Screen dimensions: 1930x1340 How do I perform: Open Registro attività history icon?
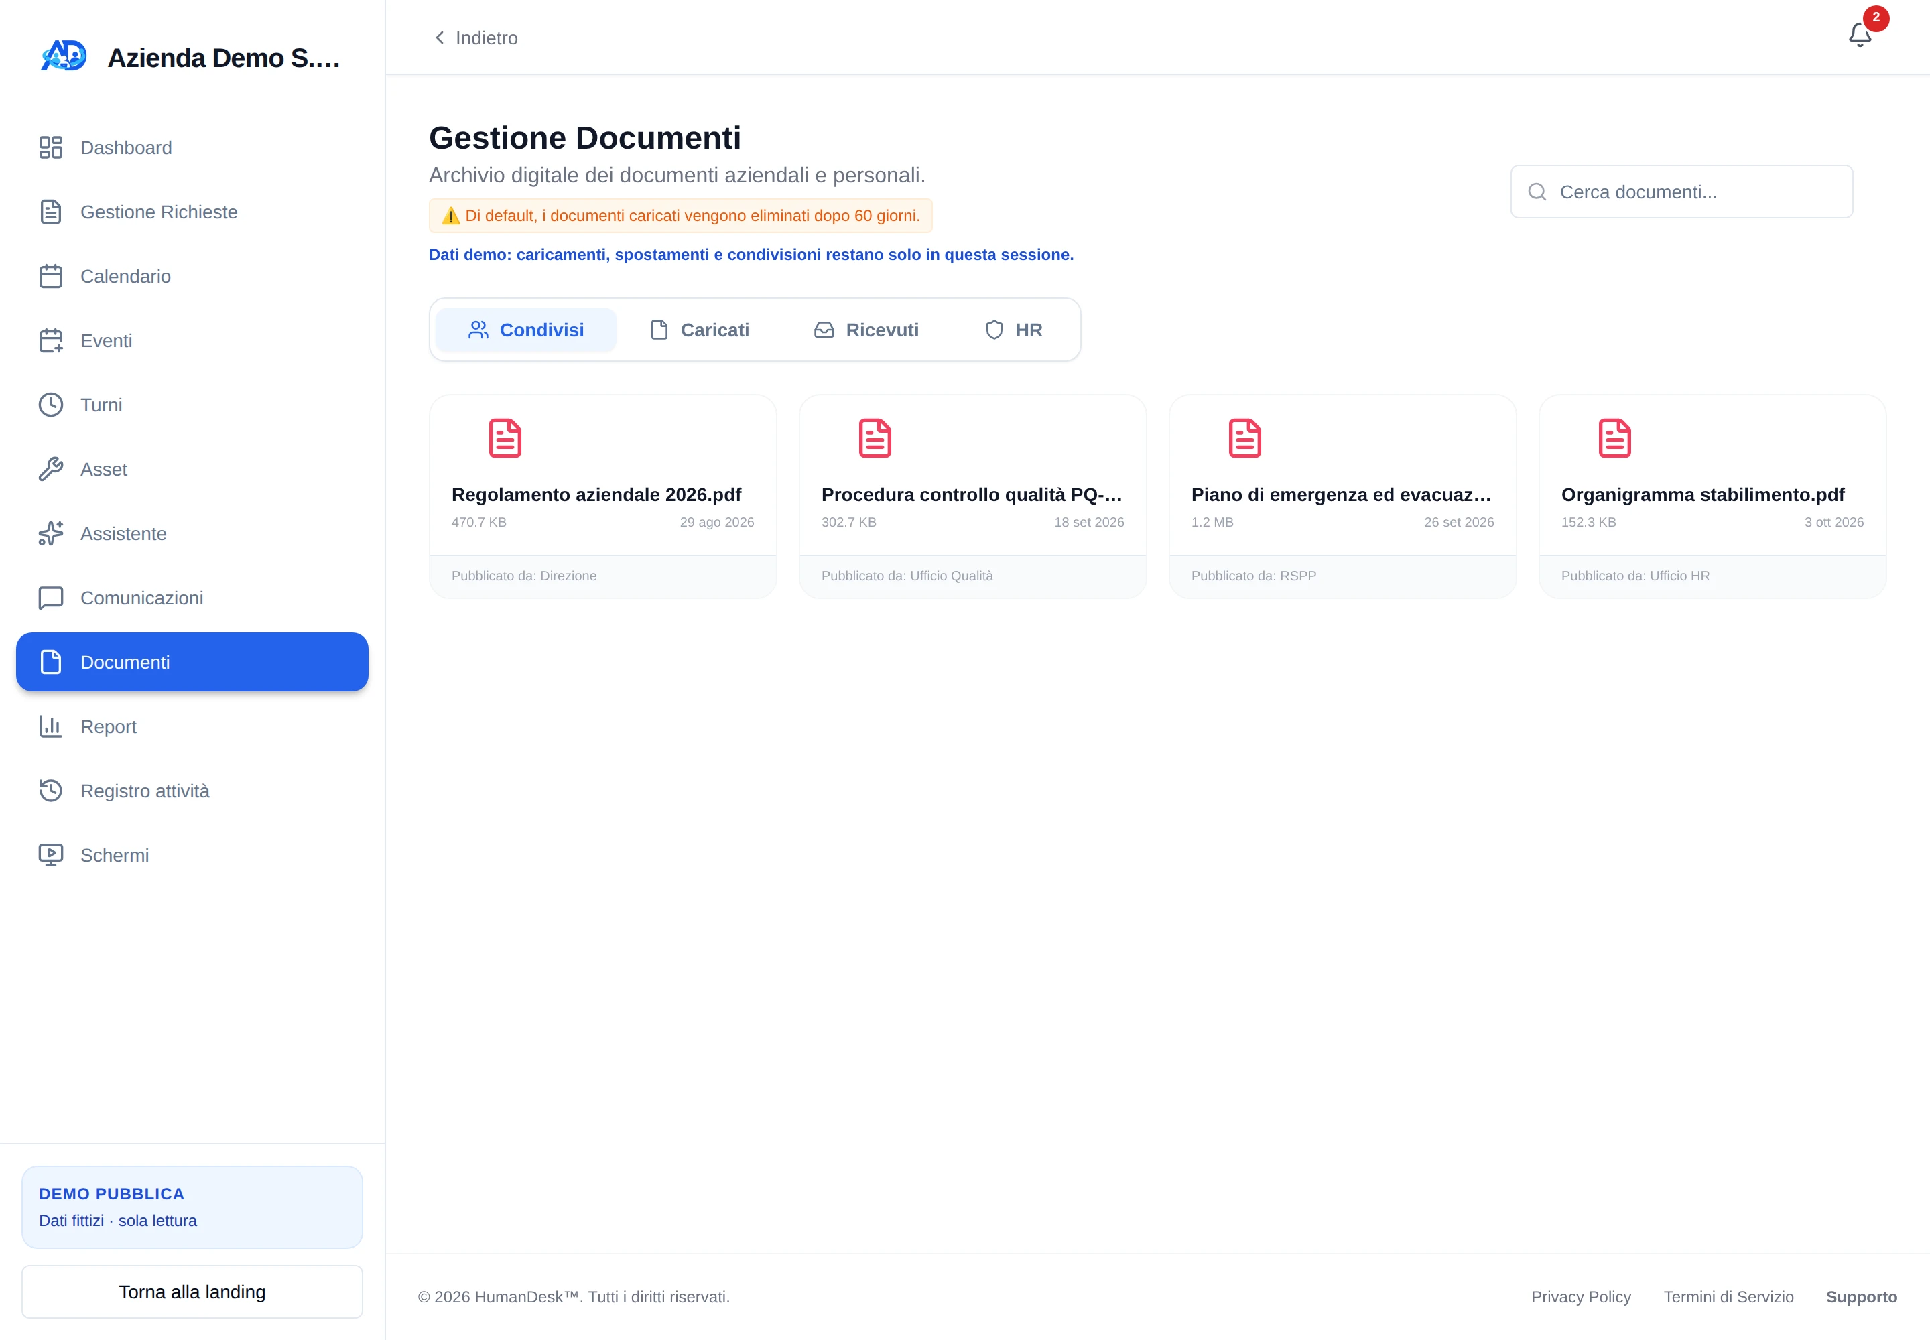(50, 791)
